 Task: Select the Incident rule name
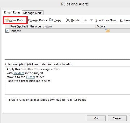(16, 31)
